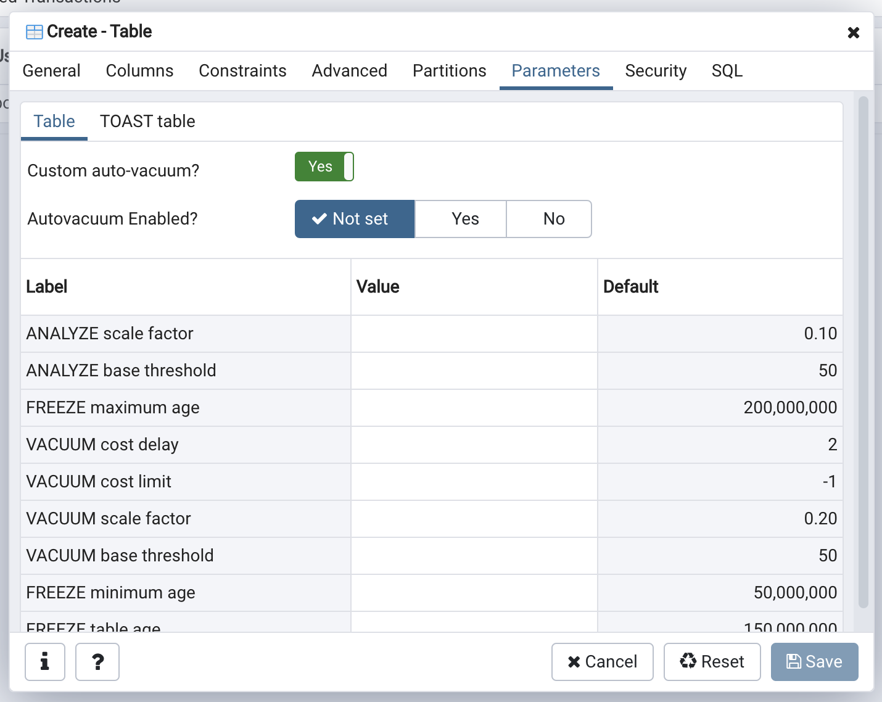
Task: Toggle Custom auto-vacuum switch off
Action: pyautogui.click(x=324, y=167)
